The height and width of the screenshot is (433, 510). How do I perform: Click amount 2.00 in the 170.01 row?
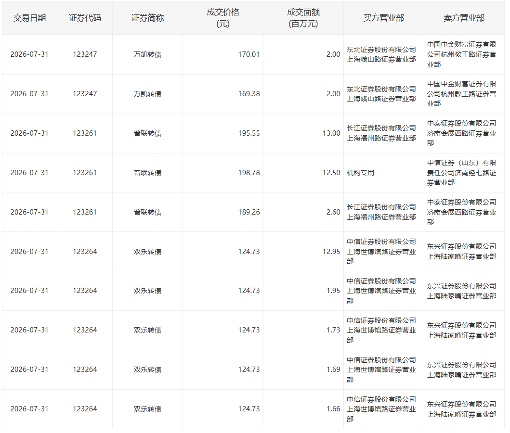coord(333,54)
